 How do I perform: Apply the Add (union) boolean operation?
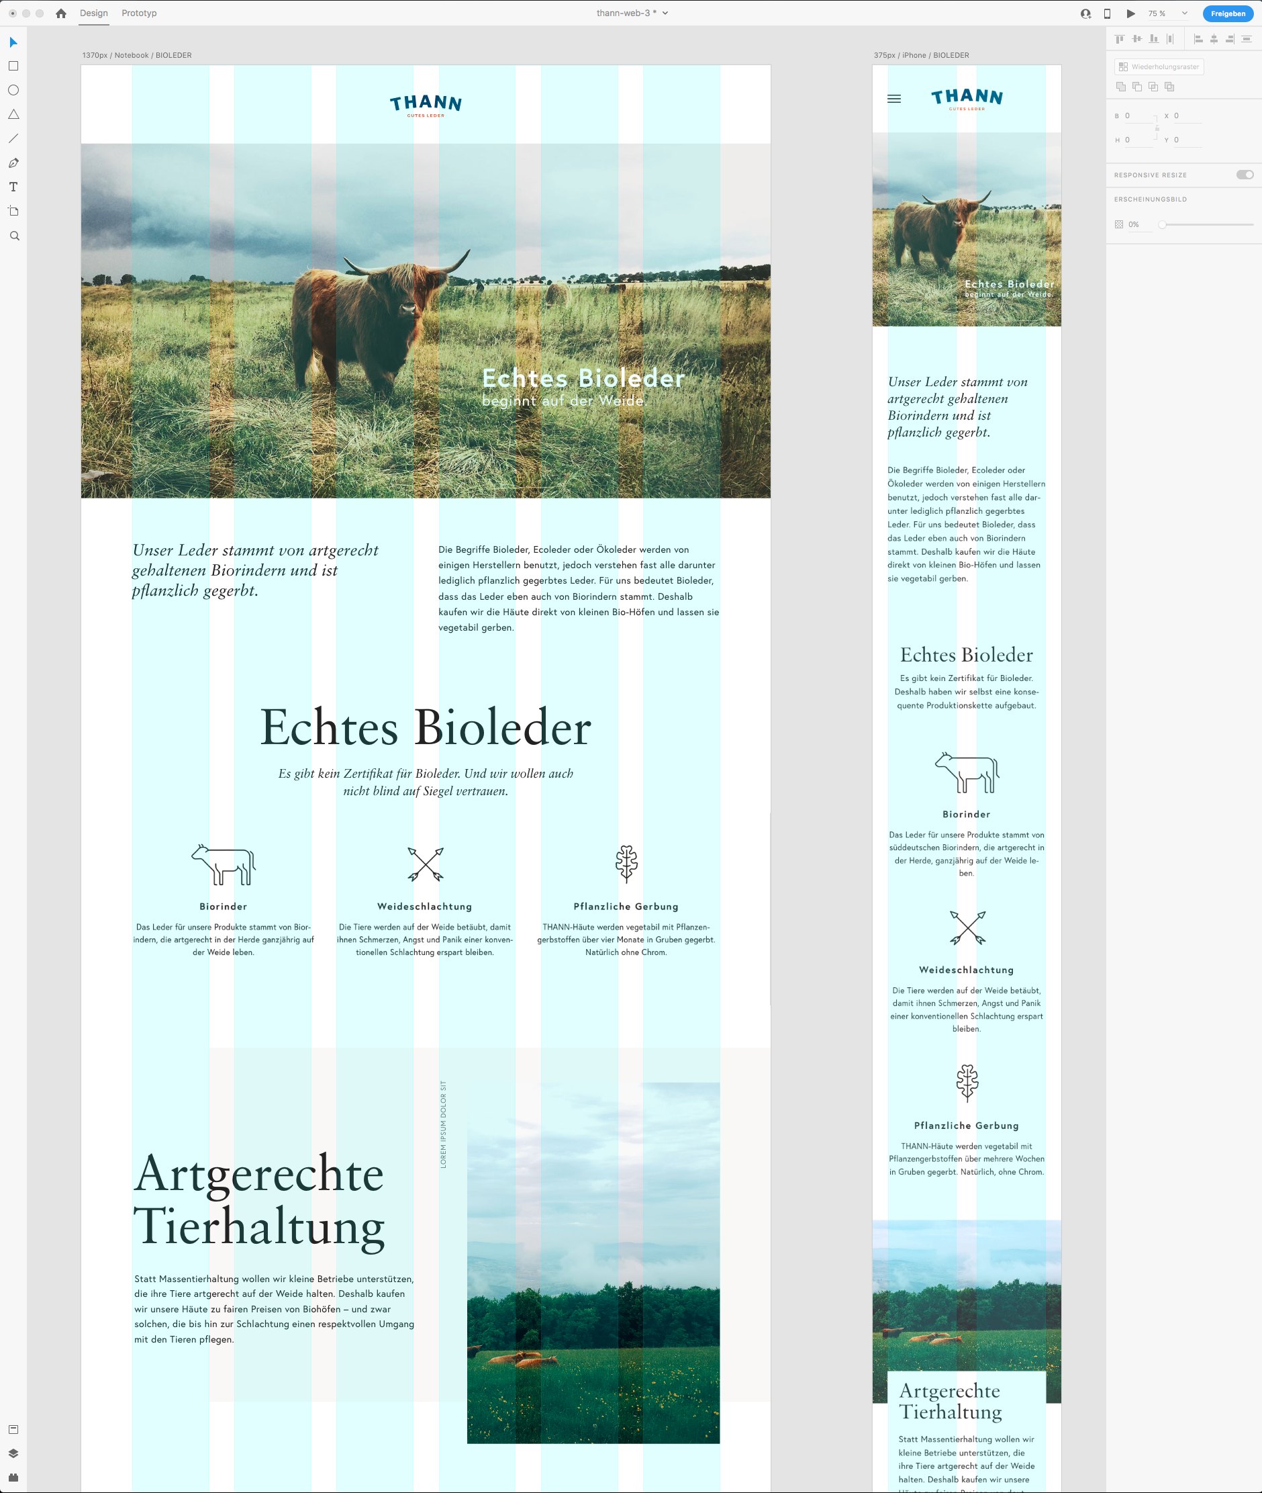point(1121,87)
